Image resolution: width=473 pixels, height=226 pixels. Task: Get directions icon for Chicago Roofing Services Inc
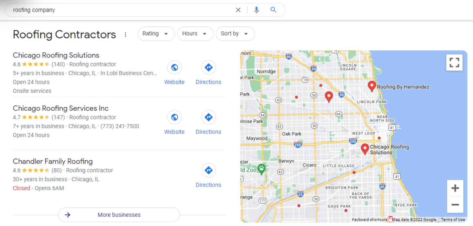point(208,117)
